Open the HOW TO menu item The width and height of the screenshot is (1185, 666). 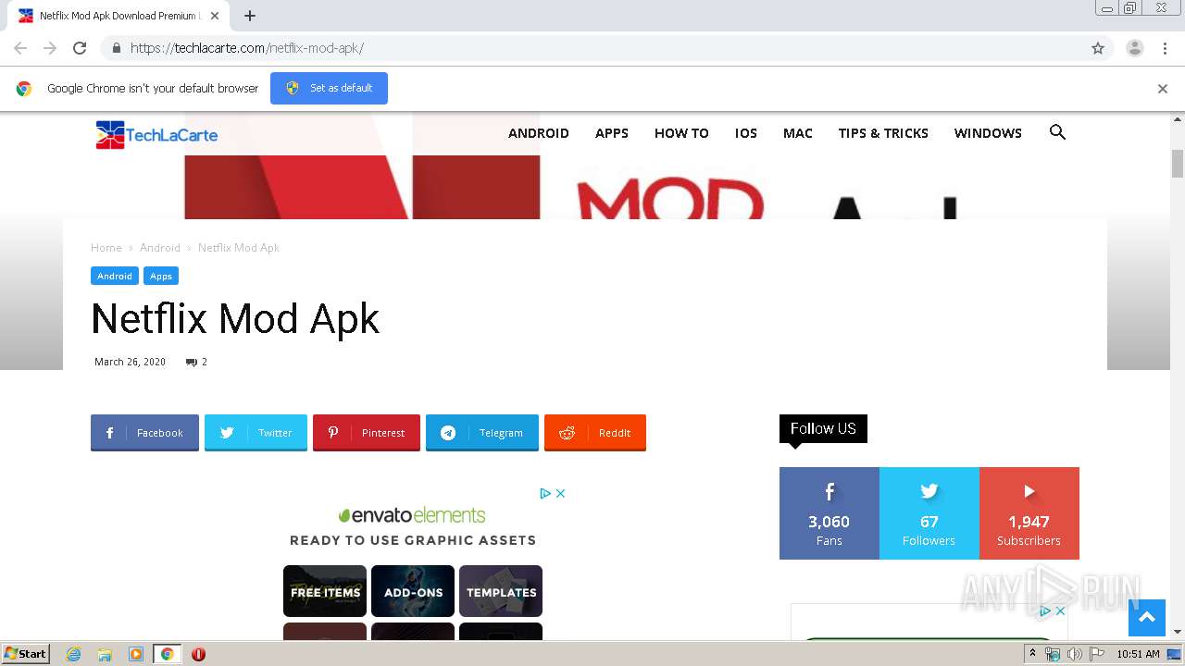click(681, 133)
